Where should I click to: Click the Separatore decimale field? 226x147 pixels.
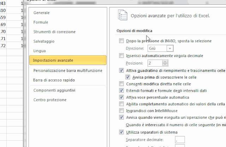click(180, 140)
